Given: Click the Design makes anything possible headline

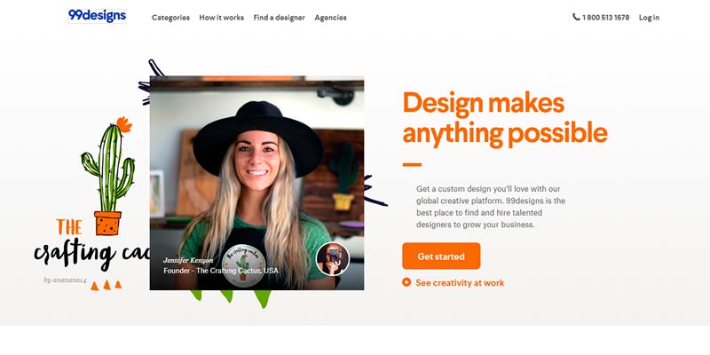Looking at the screenshot, I should coord(505,119).
